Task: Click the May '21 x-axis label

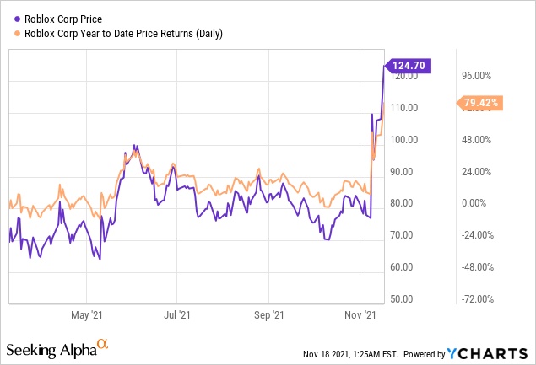Action: click(x=85, y=315)
